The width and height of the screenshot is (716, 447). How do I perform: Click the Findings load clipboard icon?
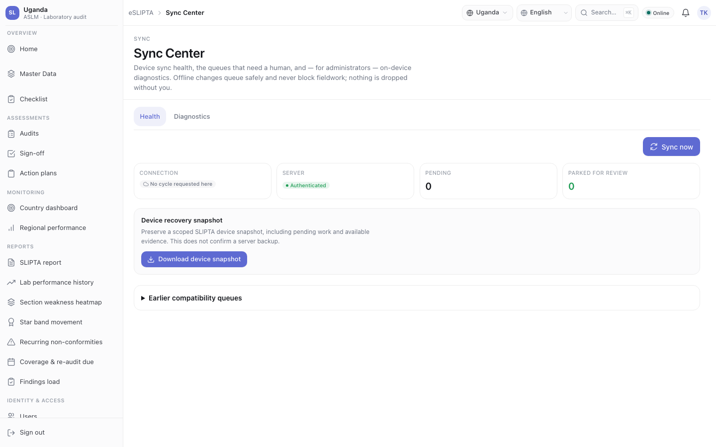[11, 381]
